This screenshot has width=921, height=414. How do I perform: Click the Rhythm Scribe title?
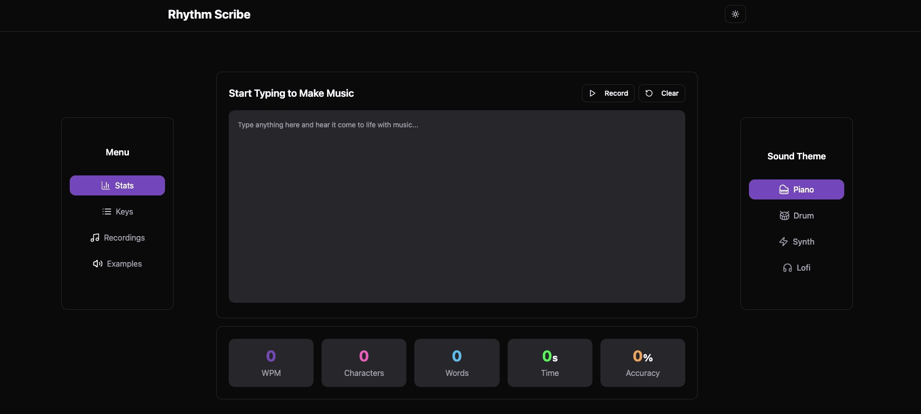click(209, 15)
